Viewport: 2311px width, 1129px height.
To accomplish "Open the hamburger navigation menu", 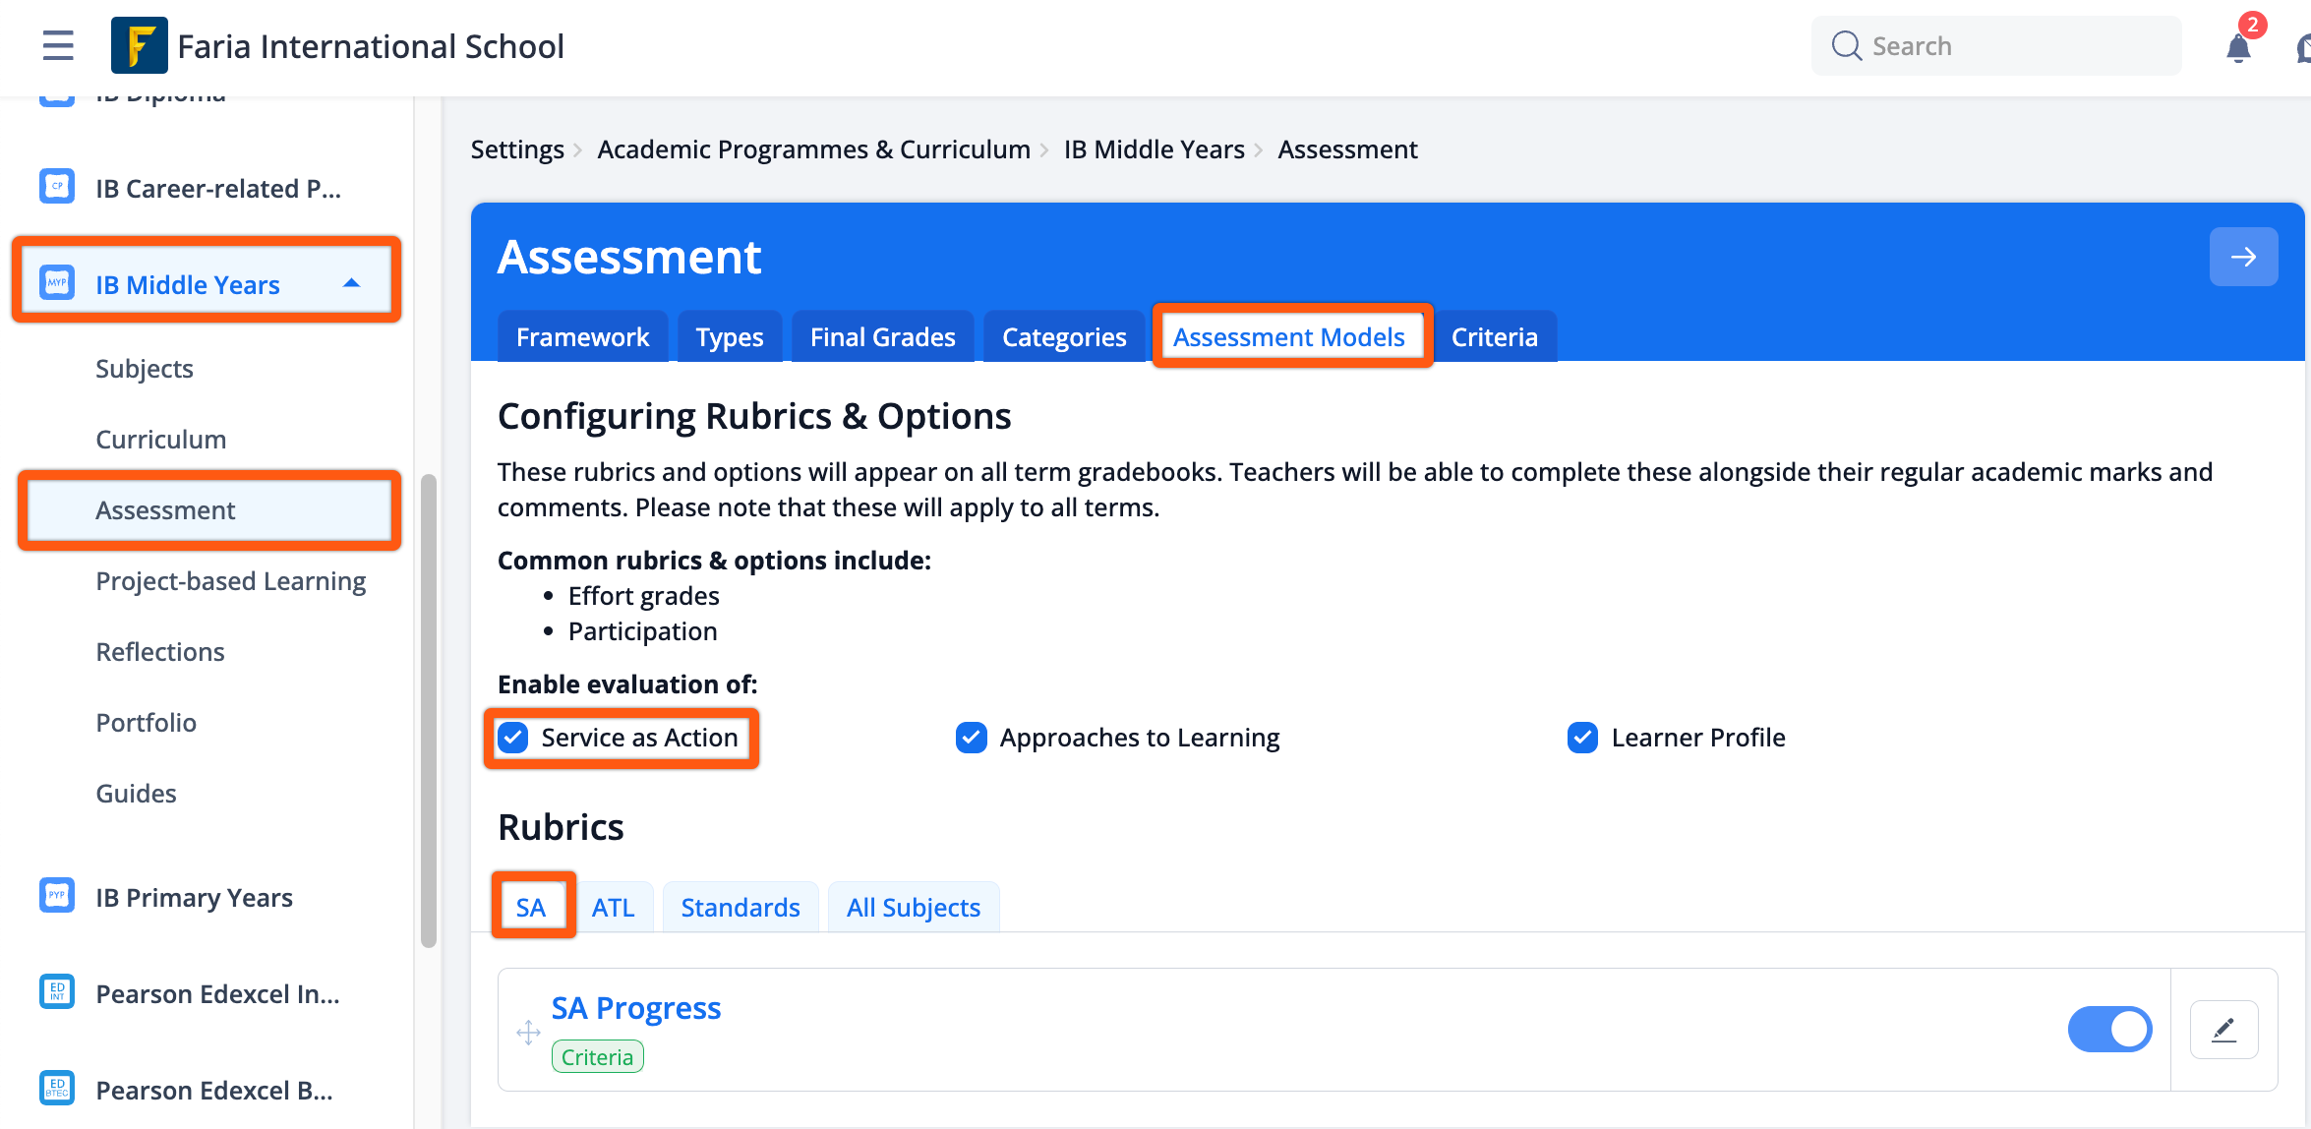I will [x=58, y=45].
